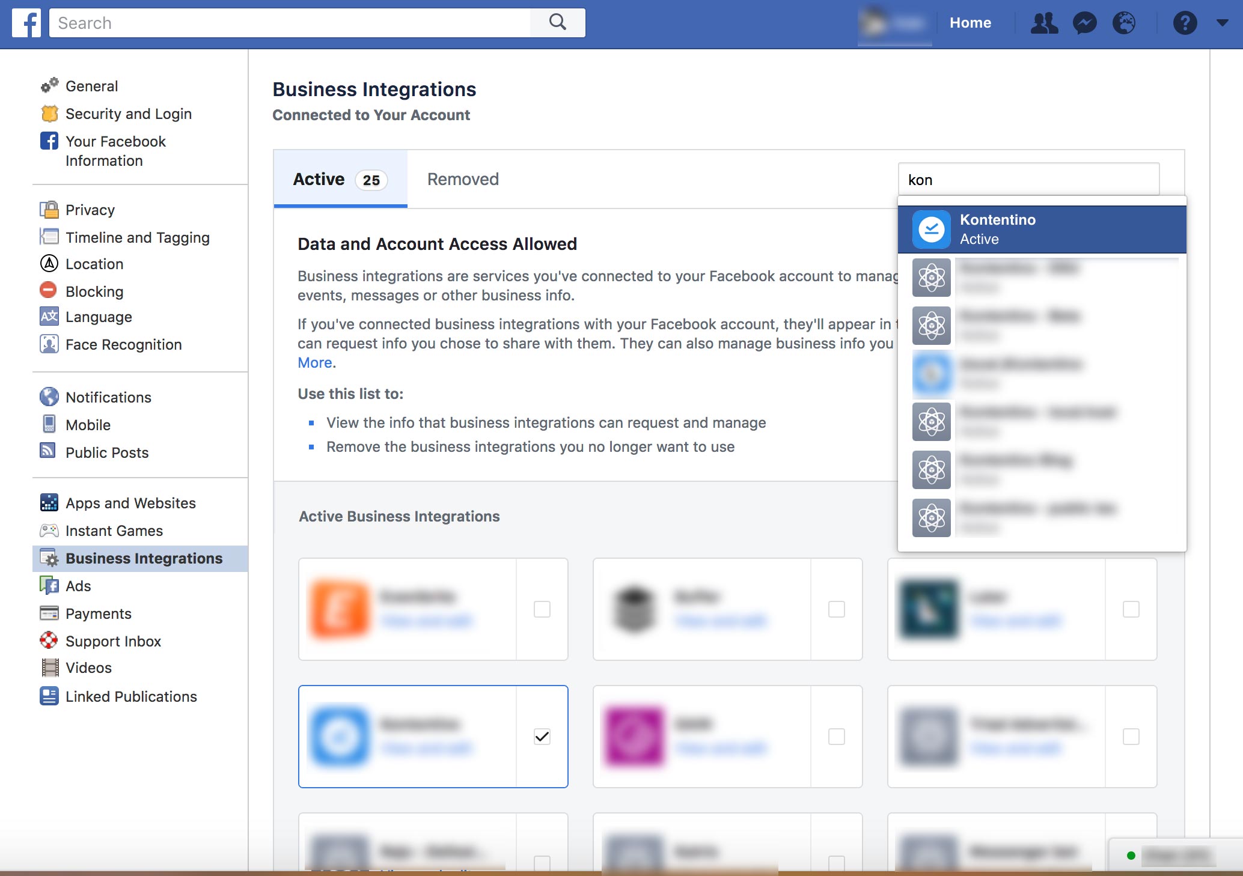Image resolution: width=1243 pixels, height=876 pixels.
Task: Open General settings
Action: (x=91, y=86)
